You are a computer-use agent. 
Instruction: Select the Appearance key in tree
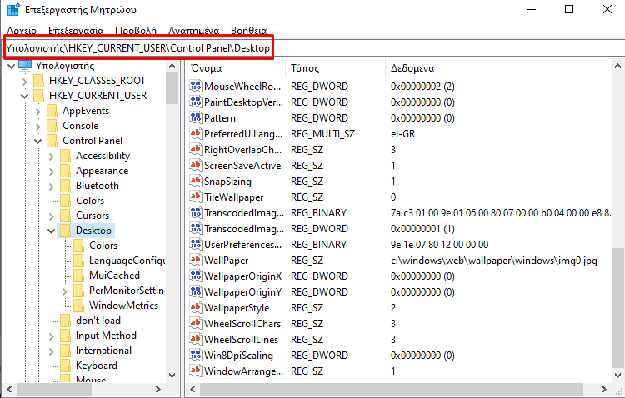pyautogui.click(x=102, y=171)
